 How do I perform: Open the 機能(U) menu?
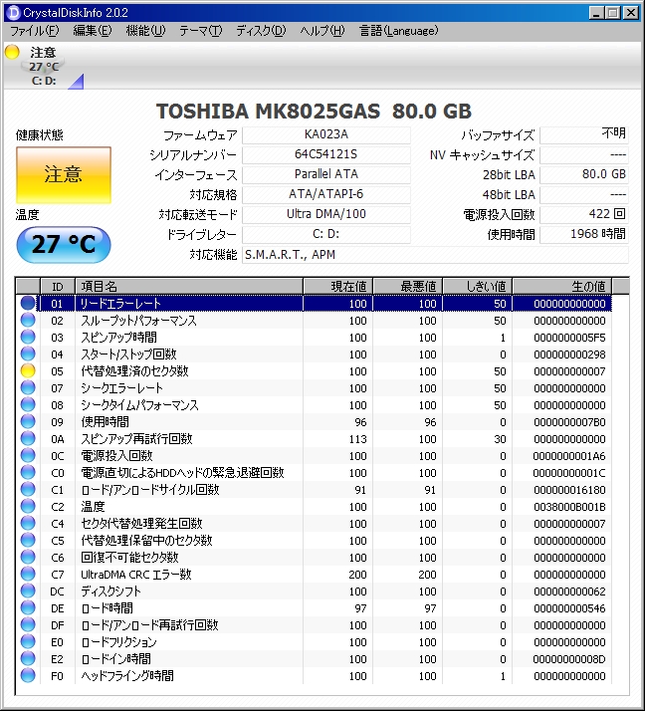pyautogui.click(x=145, y=31)
